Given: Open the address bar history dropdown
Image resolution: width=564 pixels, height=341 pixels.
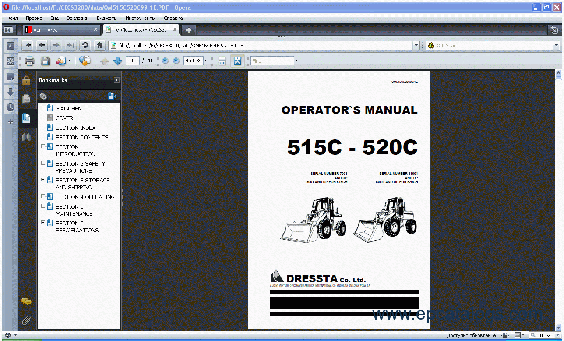Looking at the screenshot, I should [x=416, y=45].
